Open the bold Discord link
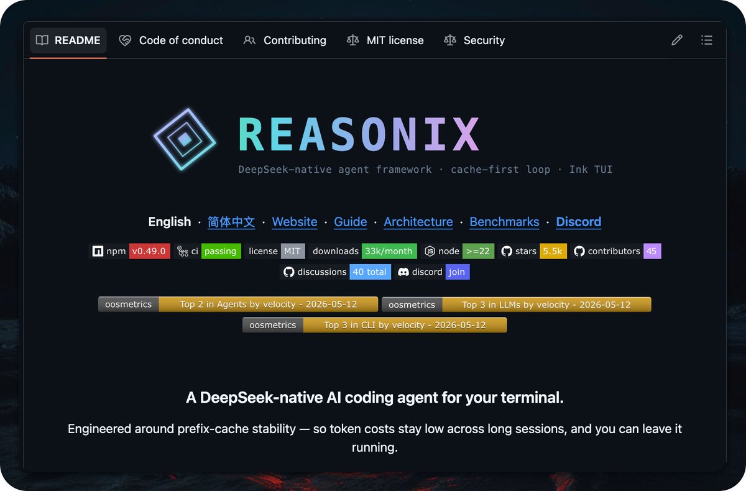The width and height of the screenshot is (746, 491). pyautogui.click(x=579, y=222)
